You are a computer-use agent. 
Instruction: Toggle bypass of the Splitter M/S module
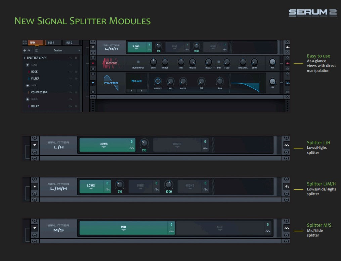(287, 228)
